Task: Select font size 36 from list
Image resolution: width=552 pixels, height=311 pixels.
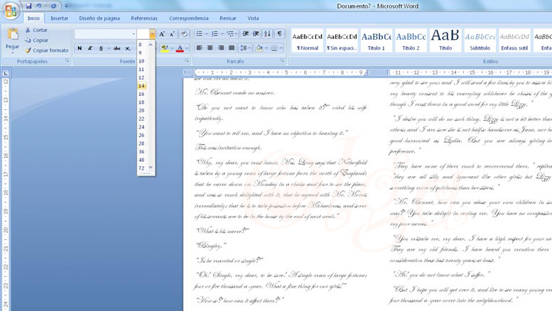Action: pyautogui.click(x=142, y=152)
